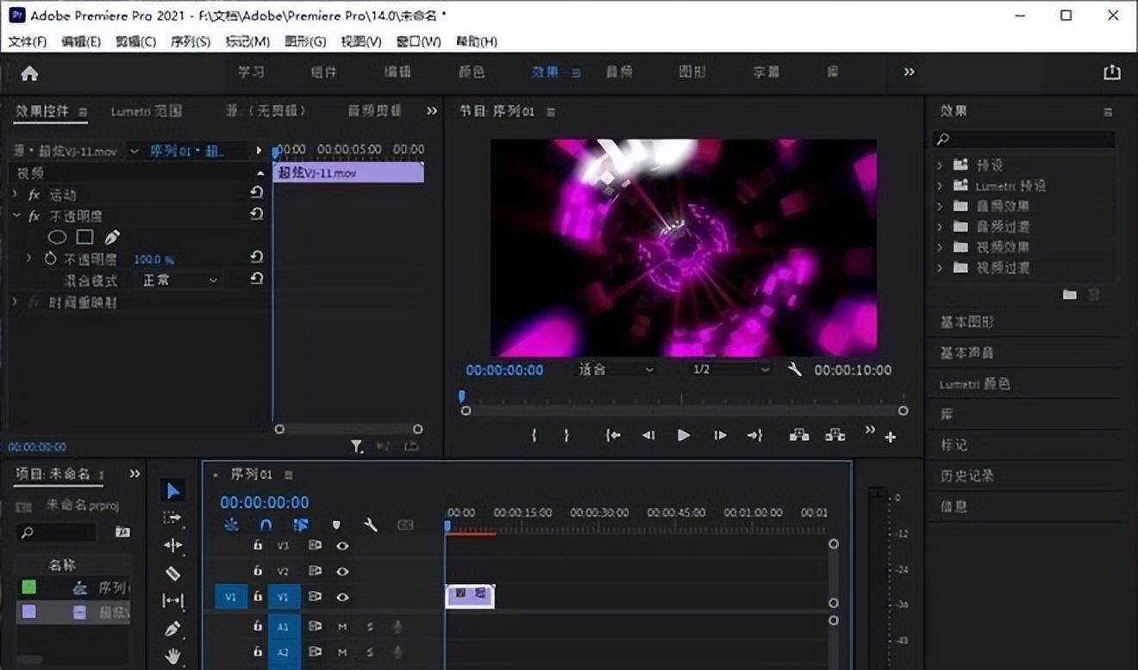Click the free draw bezier mask pen
Image resolution: width=1138 pixels, height=670 pixels.
coord(112,237)
